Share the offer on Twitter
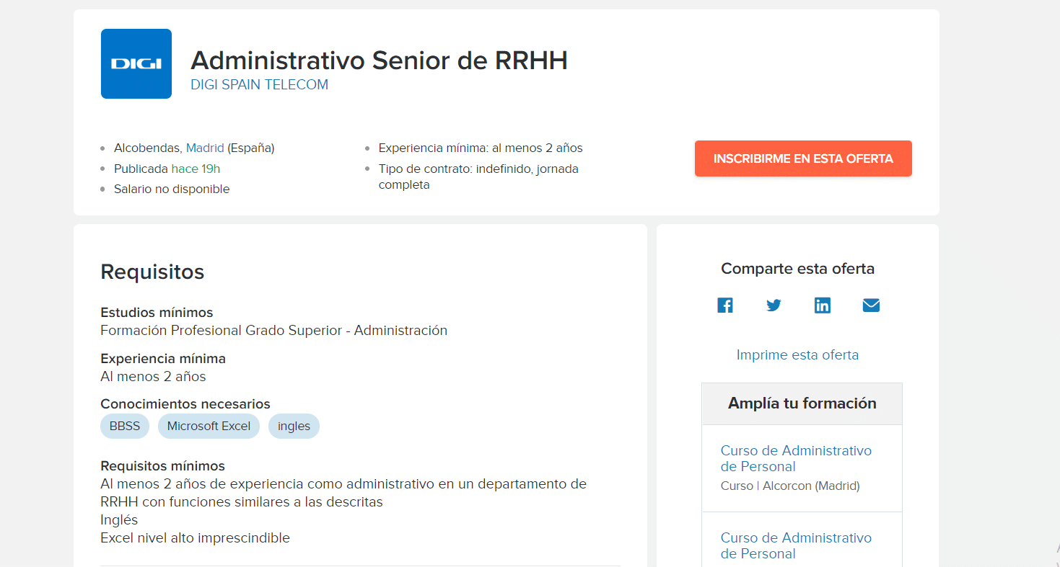Viewport: 1060px width, 567px height. (x=774, y=305)
